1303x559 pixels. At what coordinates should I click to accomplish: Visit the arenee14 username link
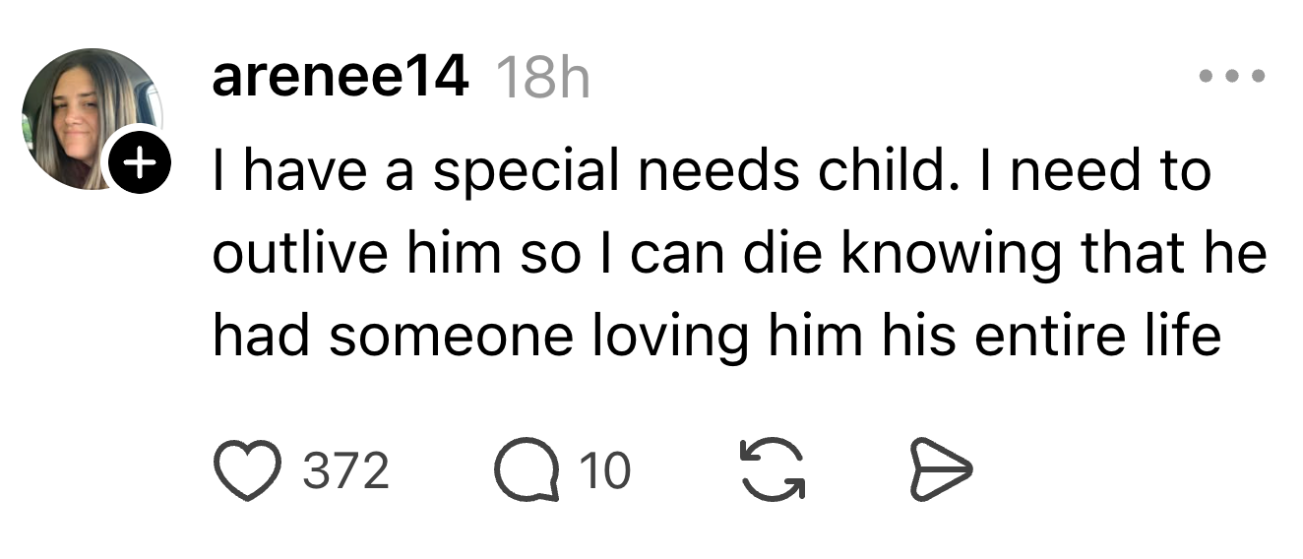pos(340,77)
